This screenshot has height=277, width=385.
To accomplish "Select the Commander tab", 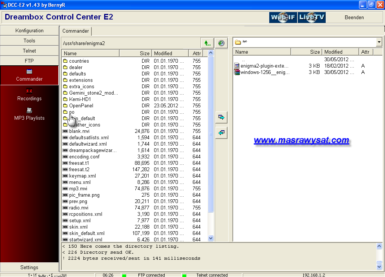I will click(76, 31).
